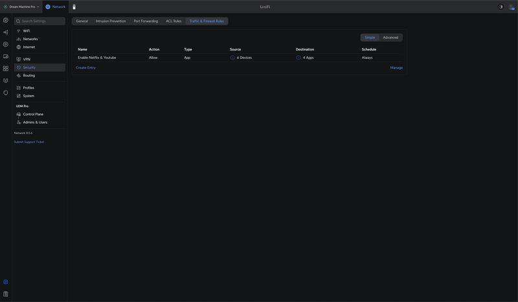
Task: Toggle the sidebar panel icon at bottom
Action: [6, 294]
